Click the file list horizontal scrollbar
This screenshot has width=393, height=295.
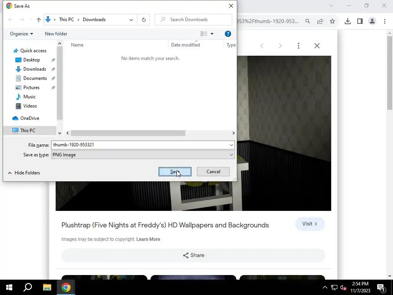(128, 133)
